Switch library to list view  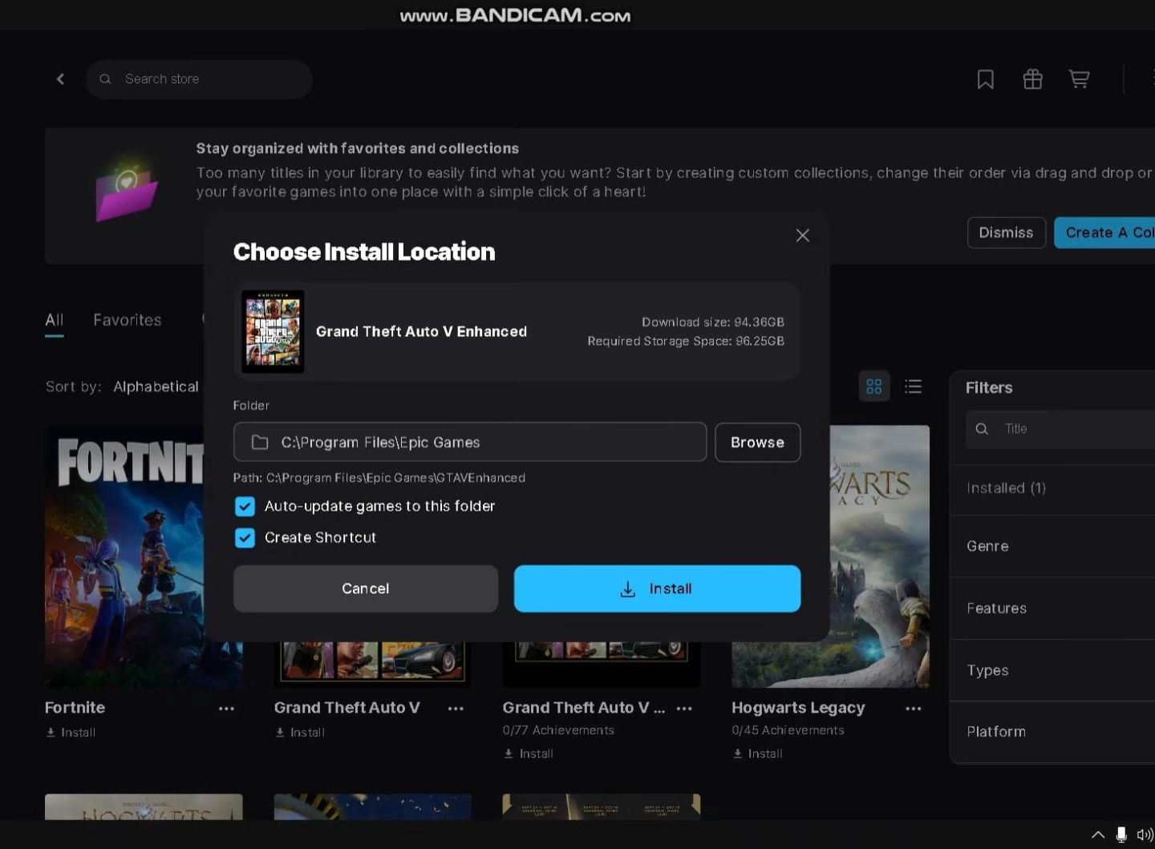(x=913, y=386)
